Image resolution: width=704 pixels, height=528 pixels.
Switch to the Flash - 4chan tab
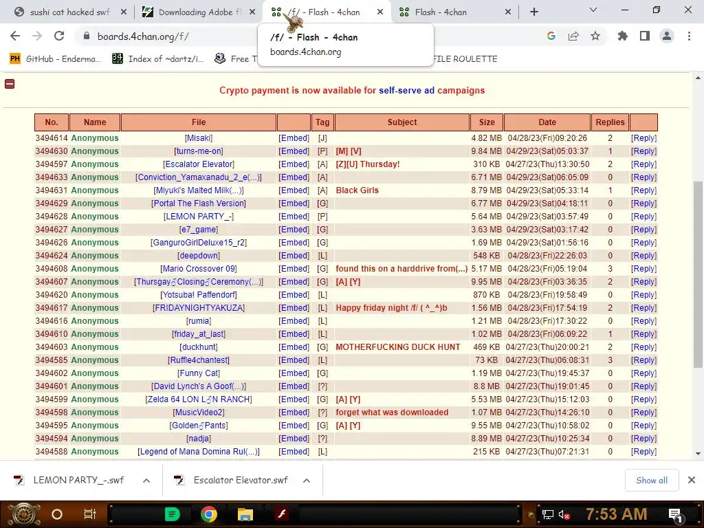[441, 12]
